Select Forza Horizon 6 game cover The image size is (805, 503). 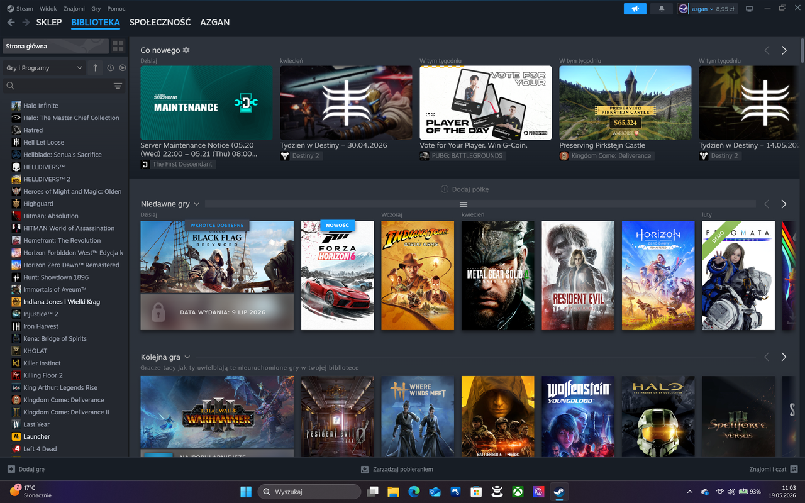tap(338, 275)
